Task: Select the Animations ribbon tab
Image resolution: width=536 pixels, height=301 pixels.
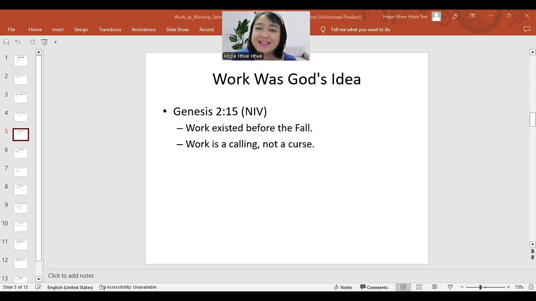Action: tap(144, 29)
